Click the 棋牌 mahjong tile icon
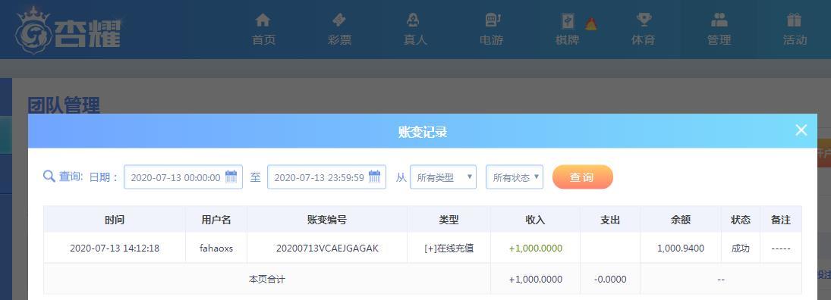Image resolution: width=831 pixels, height=300 pixels. coord(568,21)
